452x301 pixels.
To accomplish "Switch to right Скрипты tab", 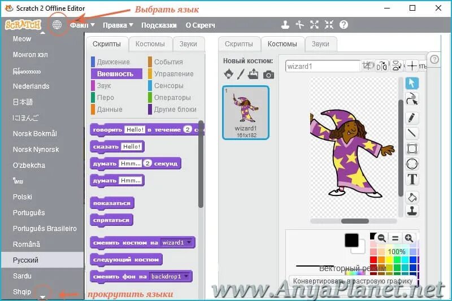I will (x=239, y=44).
